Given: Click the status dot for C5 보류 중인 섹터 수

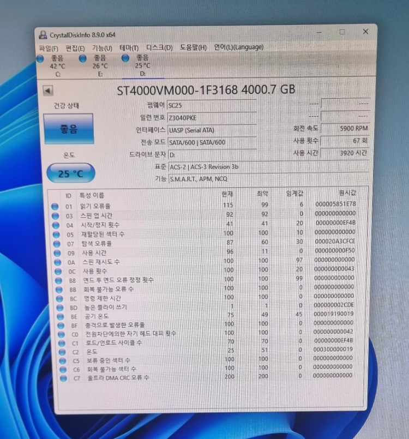Looking at the screenshot, I should [x=62, y=361].
